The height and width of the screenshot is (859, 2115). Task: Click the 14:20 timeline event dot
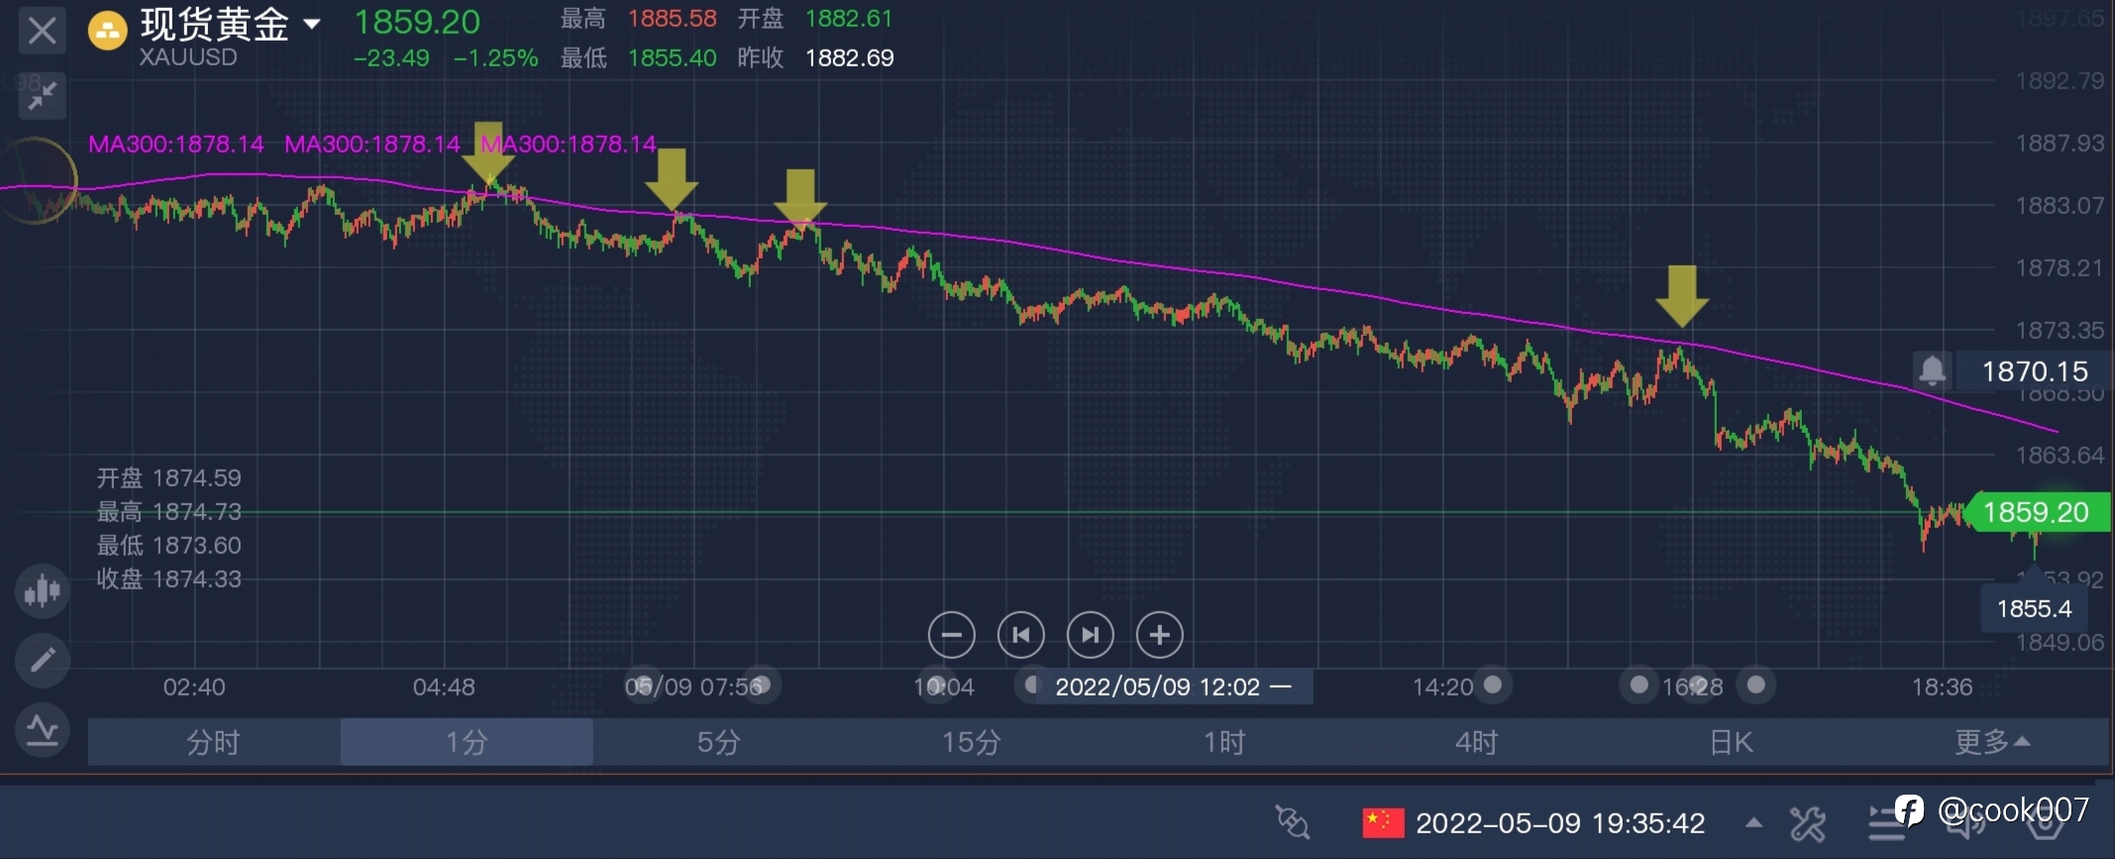click(x=1493, y=685)
